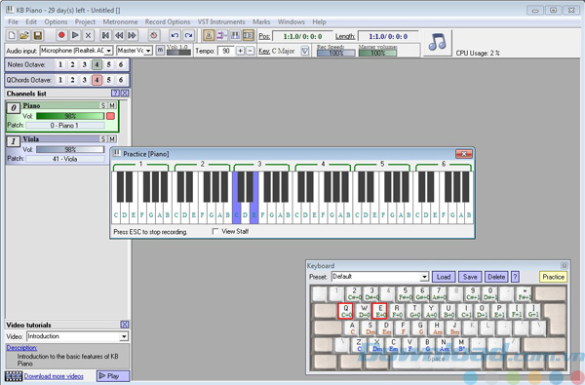The image size is (585, 385).
Task: Click the small 'm' mute button beside Master Vol
Action: (160, 50)
